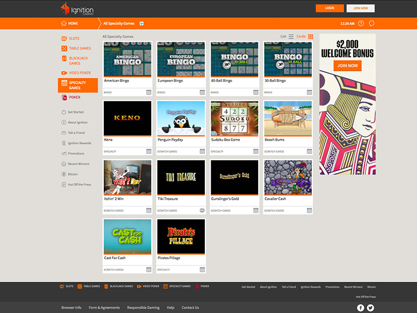Open the help question mark icon
The height and width of the screenshot is (313, 417).
(361, 23)
